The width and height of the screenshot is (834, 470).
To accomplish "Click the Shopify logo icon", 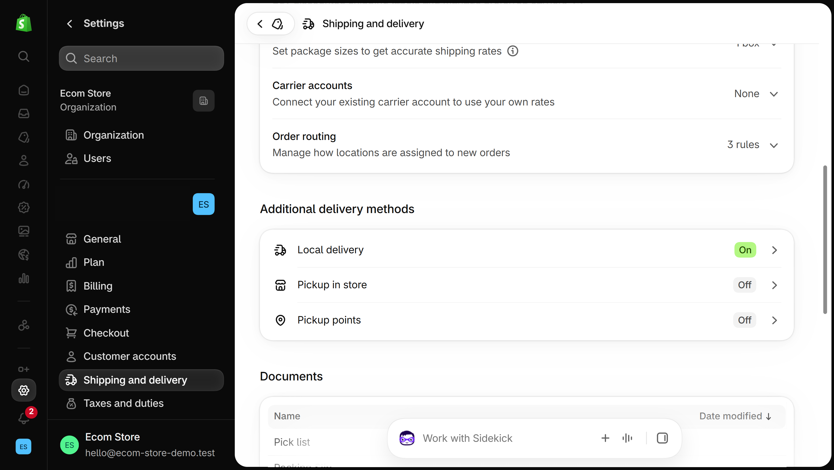I will point(24,23).
